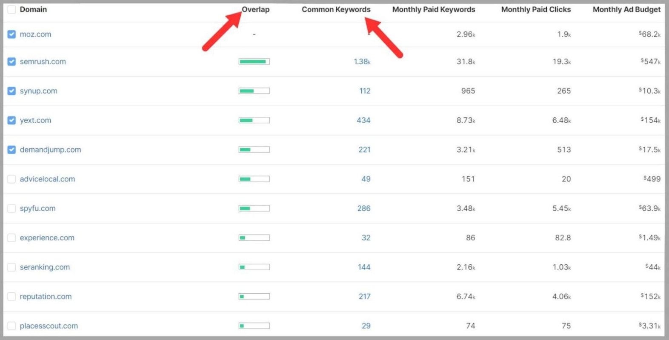This screenshot has height=340, width=669.
Task: Select spyfu.com's 5.45k paid clicks value
Action: pos(561,208)
